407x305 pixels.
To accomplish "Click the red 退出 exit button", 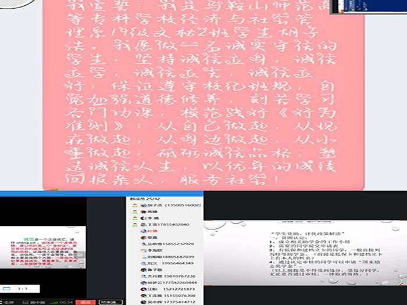I will point(85,302).
